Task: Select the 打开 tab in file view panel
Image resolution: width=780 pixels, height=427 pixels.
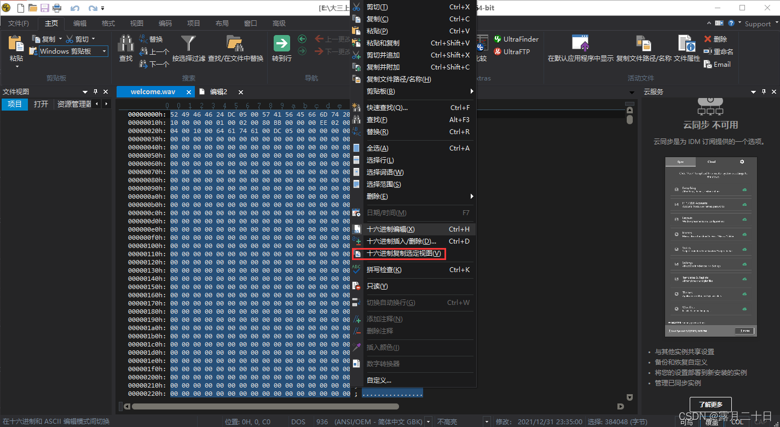Action: 41,104
